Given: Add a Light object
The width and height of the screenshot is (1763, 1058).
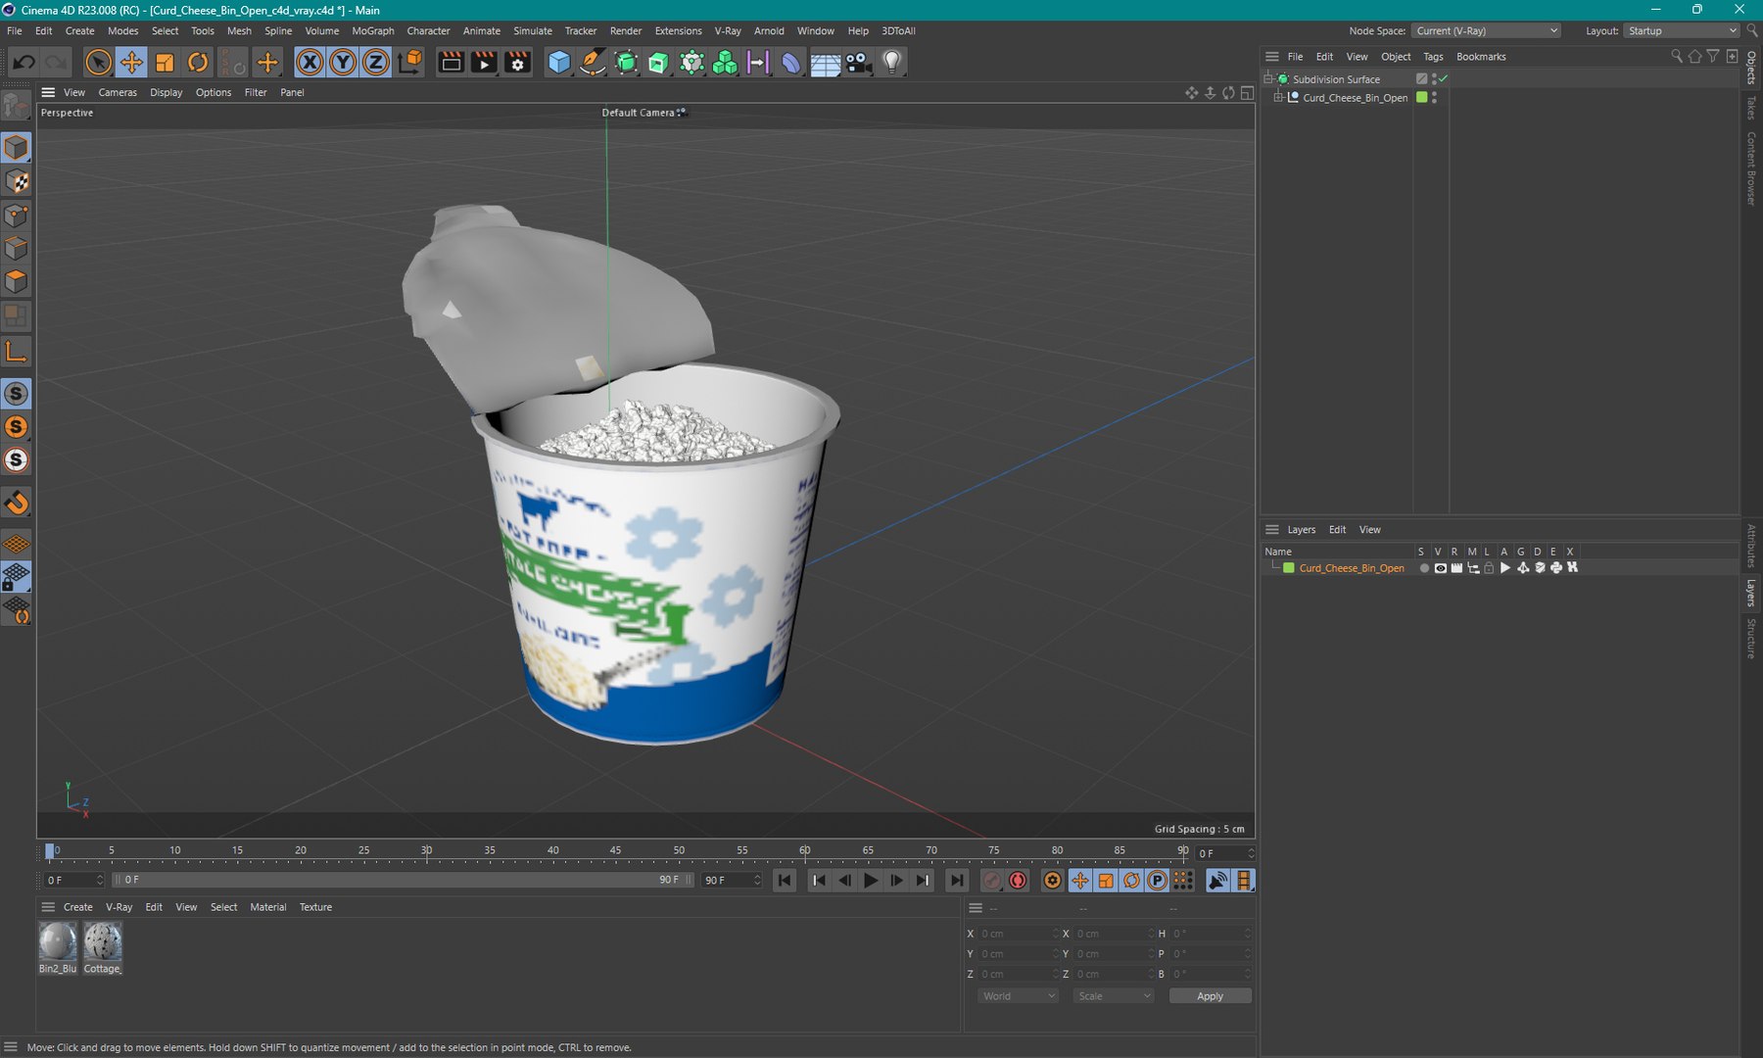Looking at the screenshot, I should point(891,63).
